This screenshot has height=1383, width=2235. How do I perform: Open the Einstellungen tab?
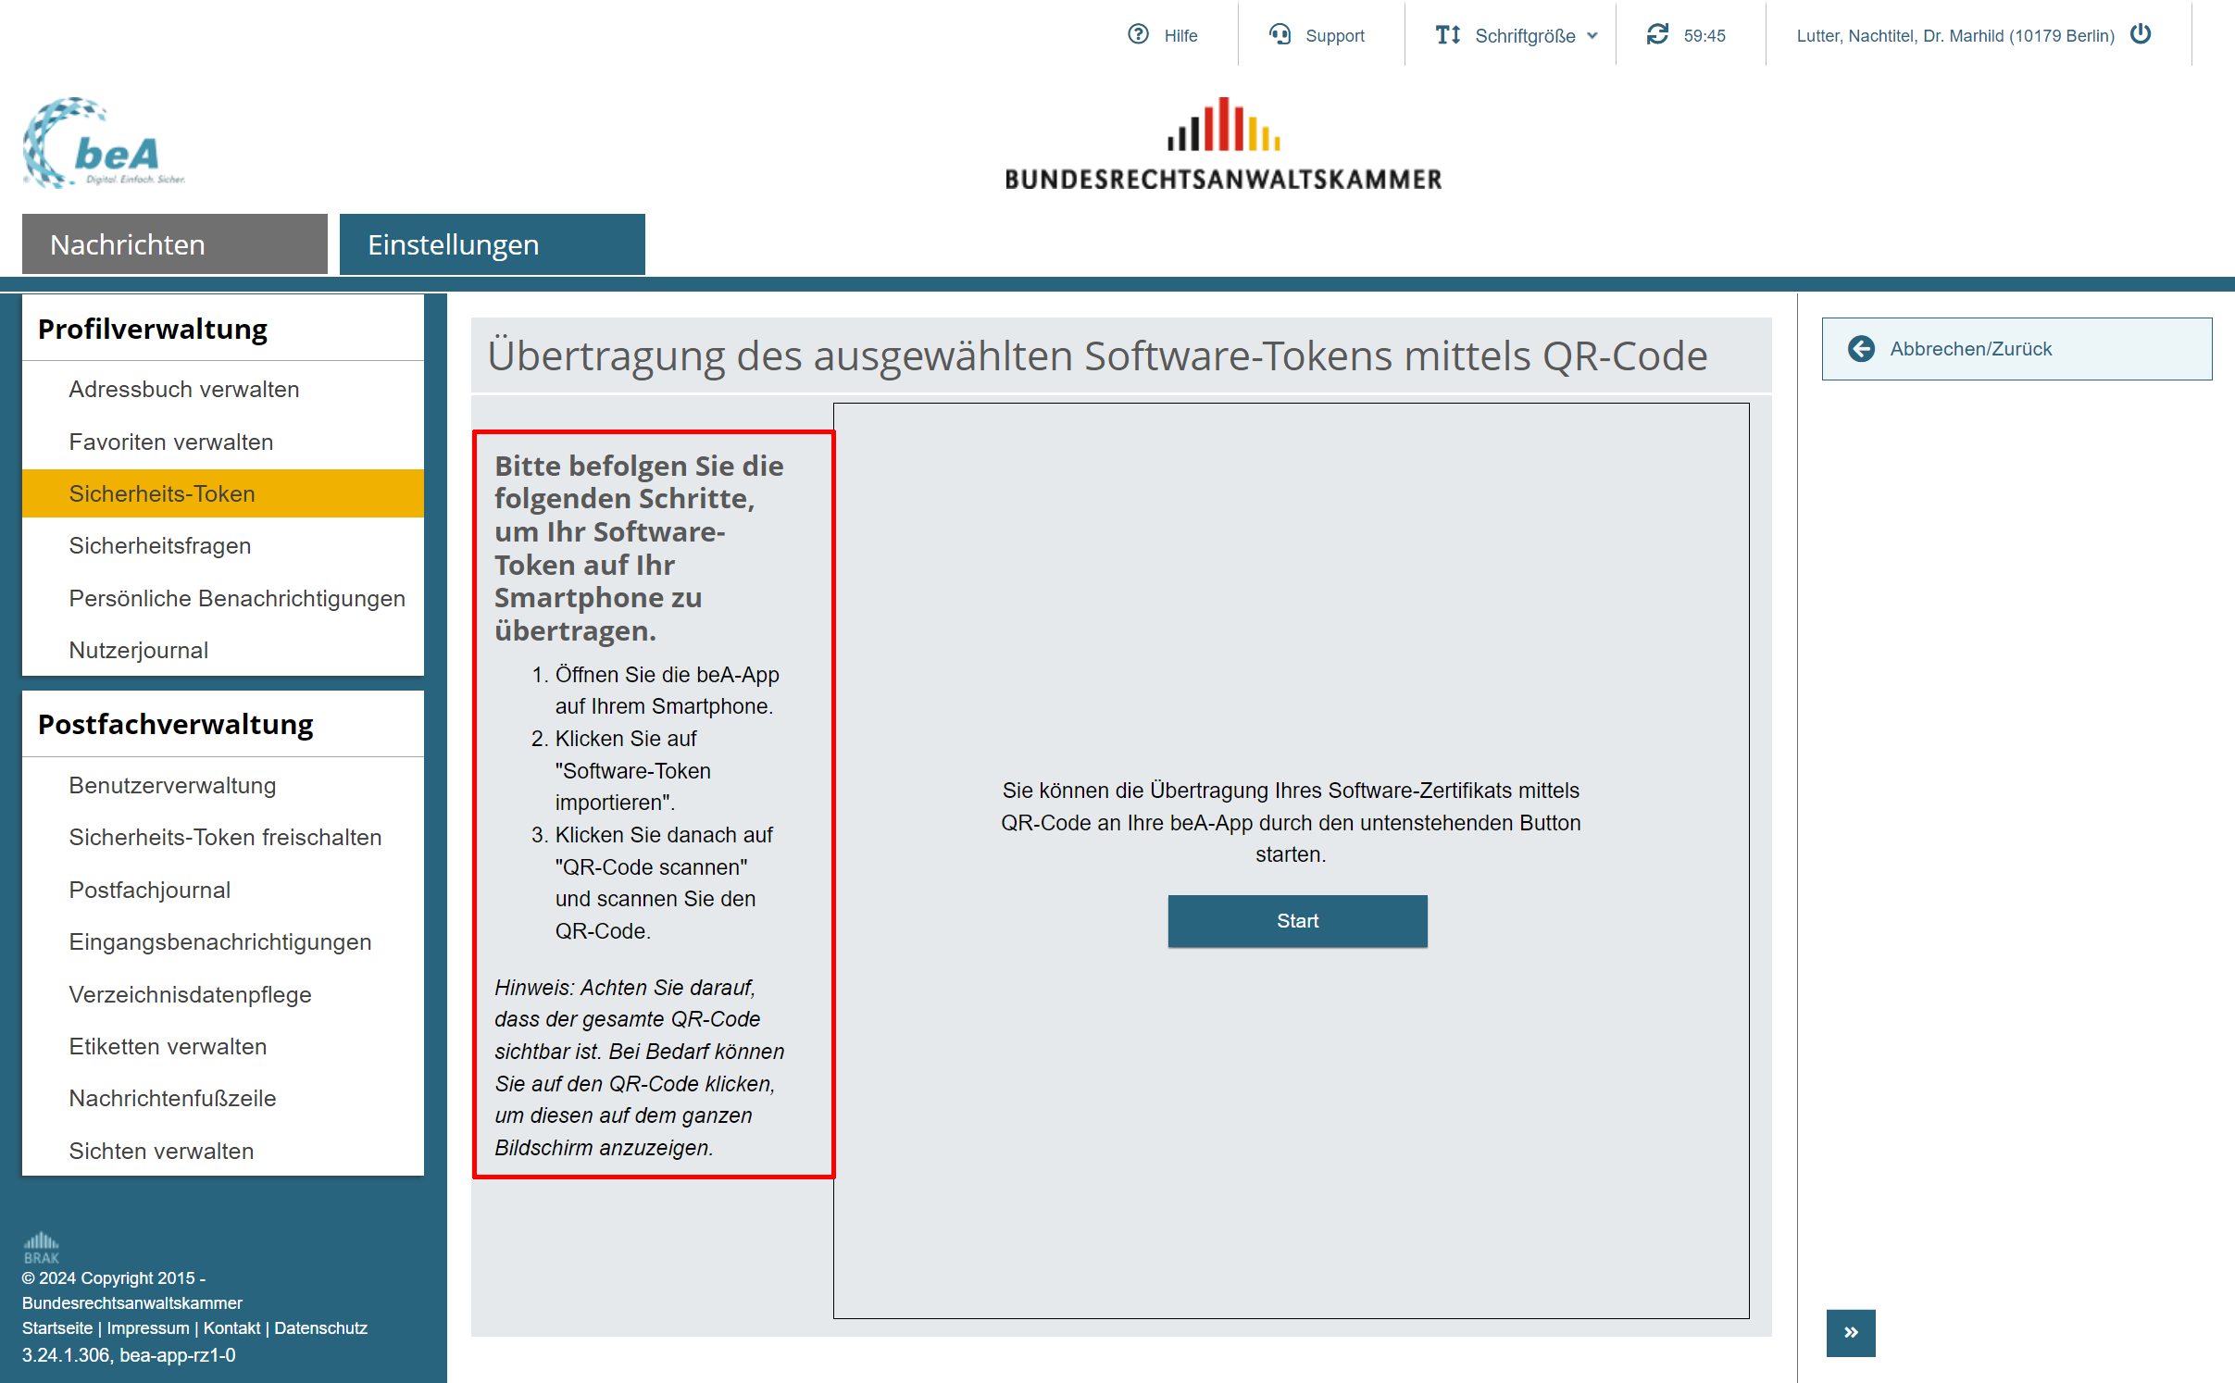click(x=492, y=244)
